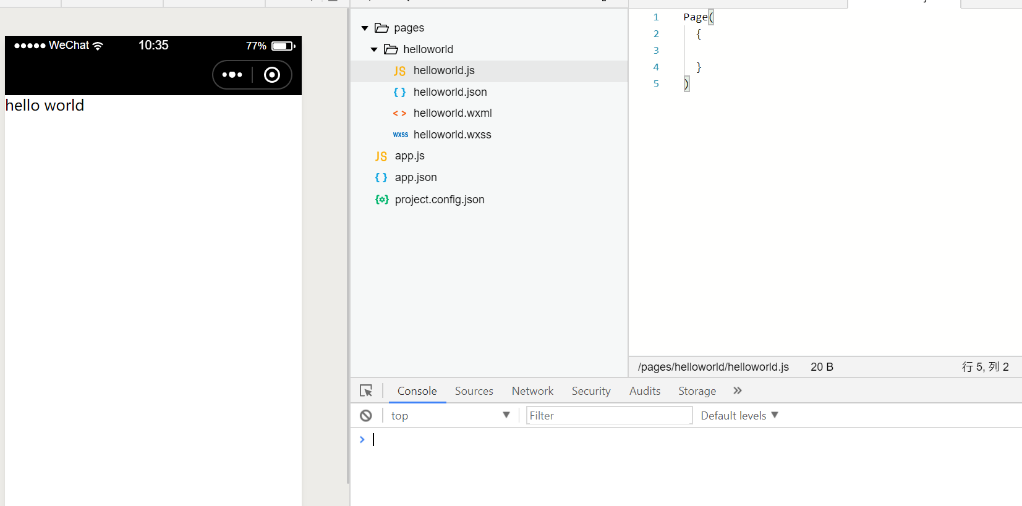Screen dimensions: 1022x506
Task: Open helloworld.js in the file tree
Action: pos(489,71)
